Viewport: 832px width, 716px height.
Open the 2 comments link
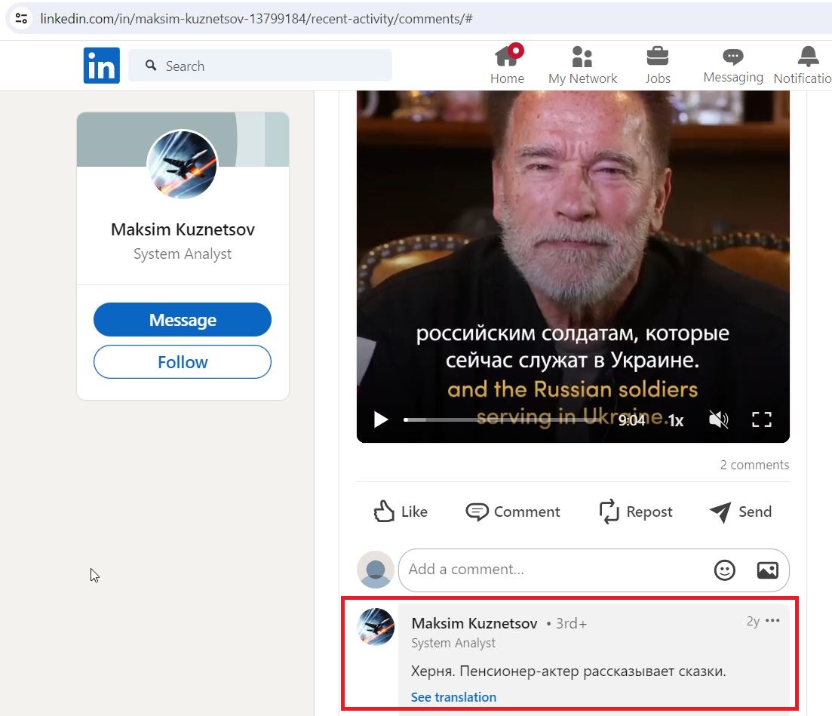[754, 465]
